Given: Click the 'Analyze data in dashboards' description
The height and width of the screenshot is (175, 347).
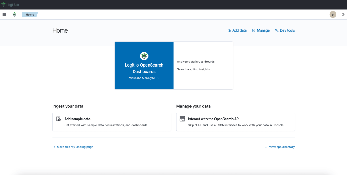Looking at the screenshot, I should [196, 62].
